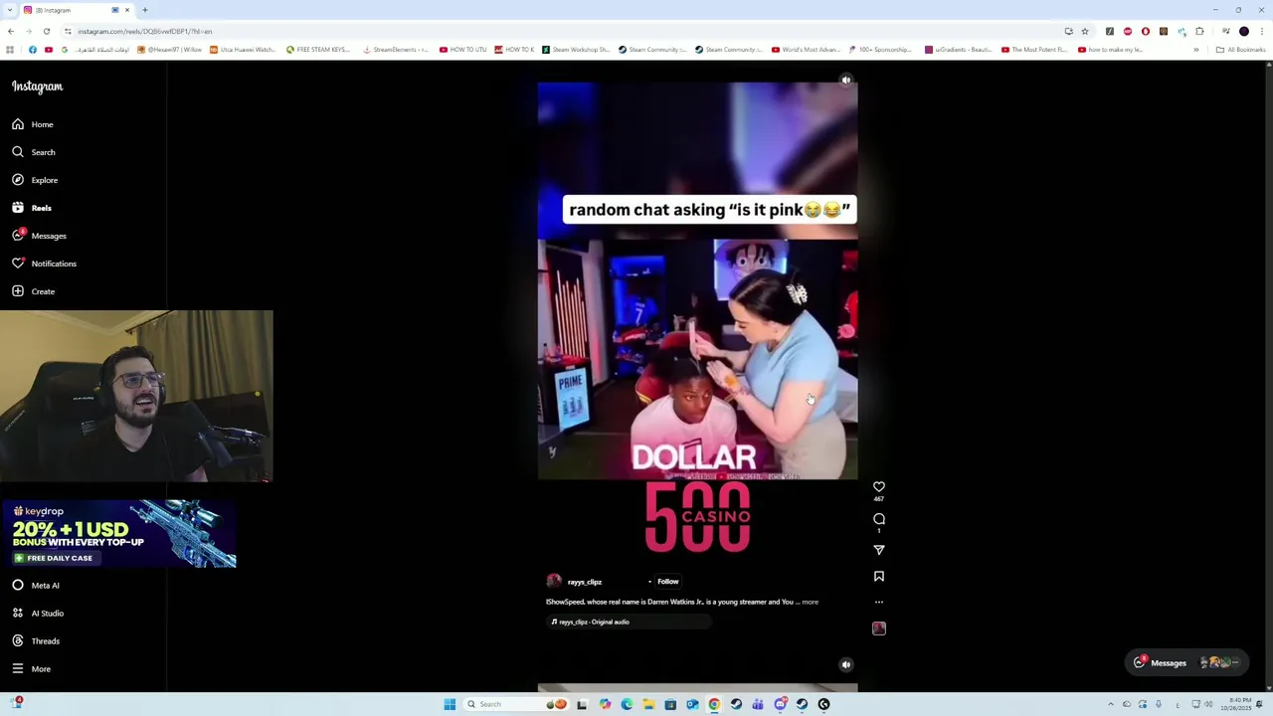1273x716 pixels.
Task: Open the Chrome profile avatar
Action: click(1243, 31)
